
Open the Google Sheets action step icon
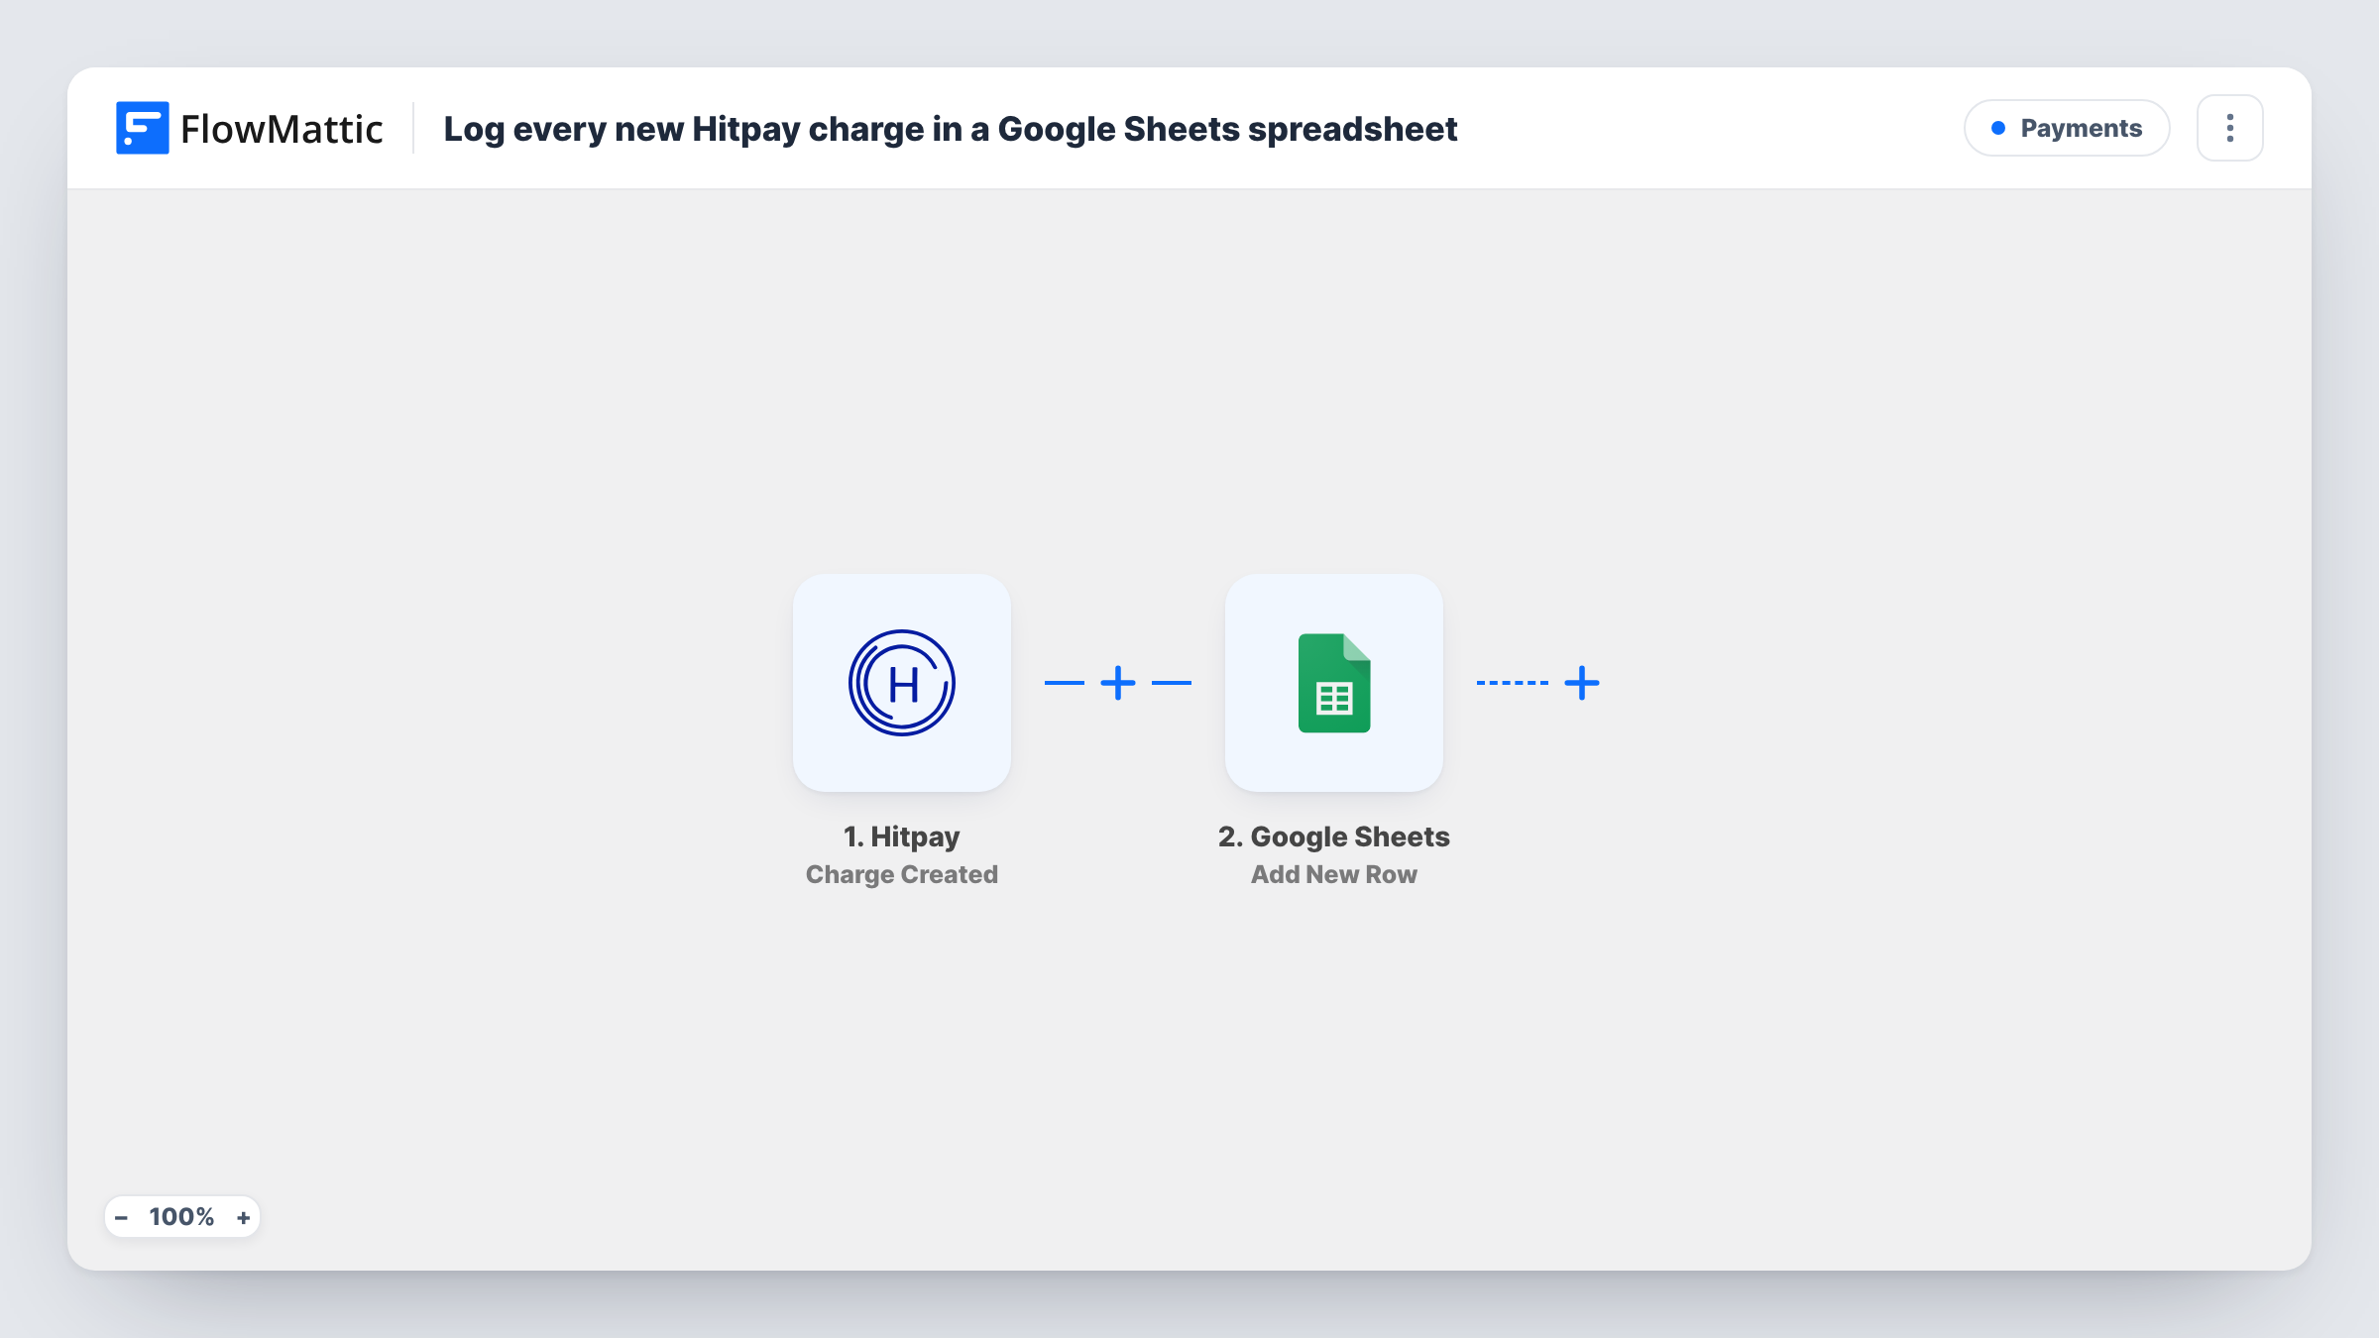click(x=1333, y=683)
